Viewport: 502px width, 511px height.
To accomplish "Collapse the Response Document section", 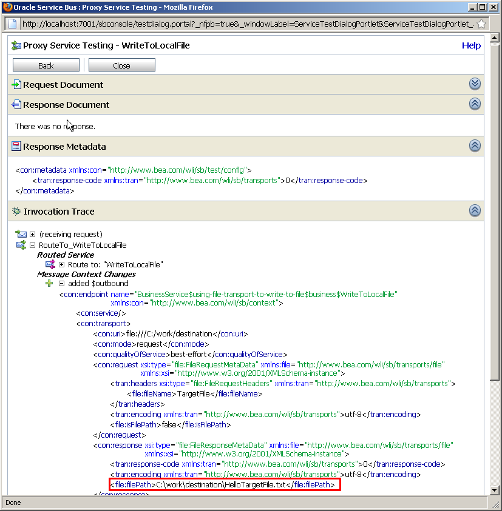I will tap(475, 104).
